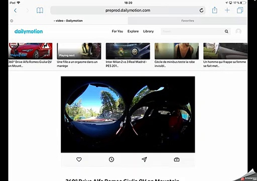Like the video with the heart icon
The image size is (257, 181).
click(79, 159)
